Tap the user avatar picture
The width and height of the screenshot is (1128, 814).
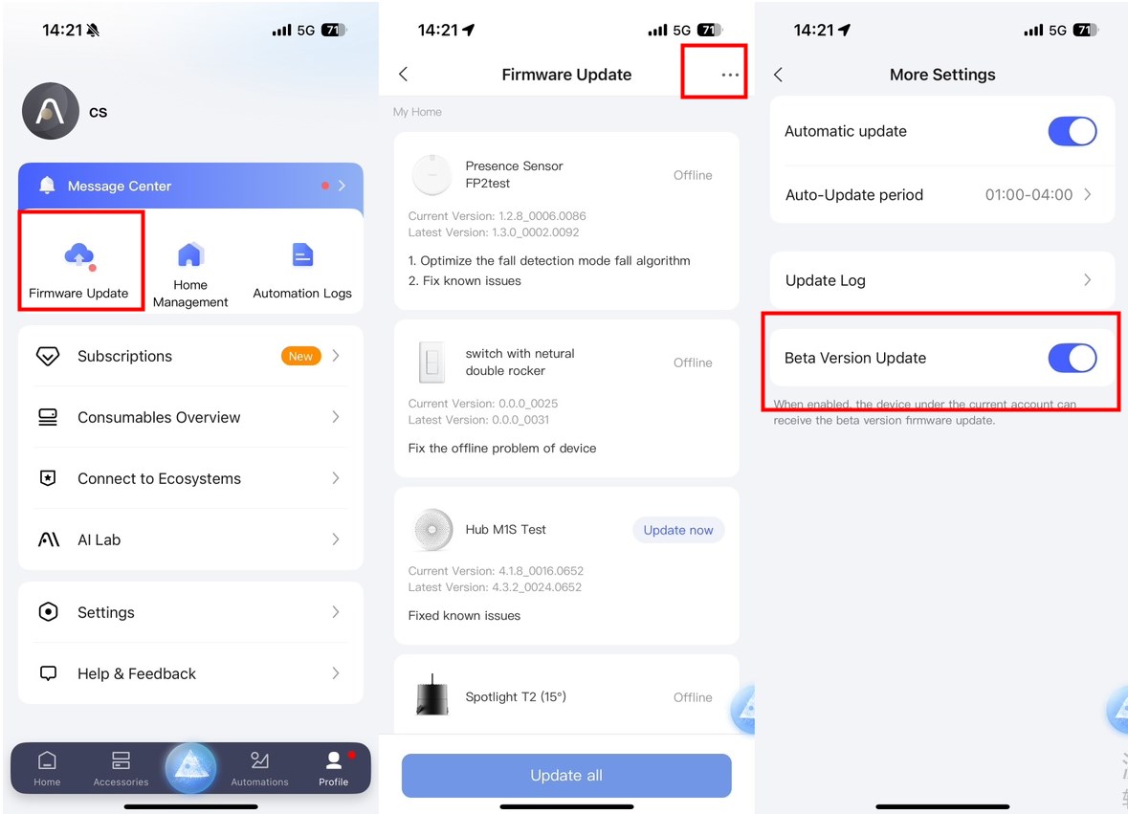[51, 111]
